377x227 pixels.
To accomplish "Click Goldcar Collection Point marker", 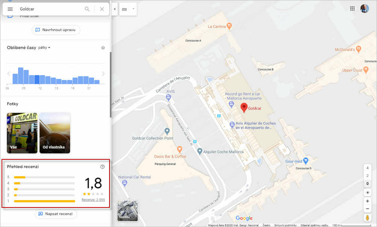I will tap(167, 131).
